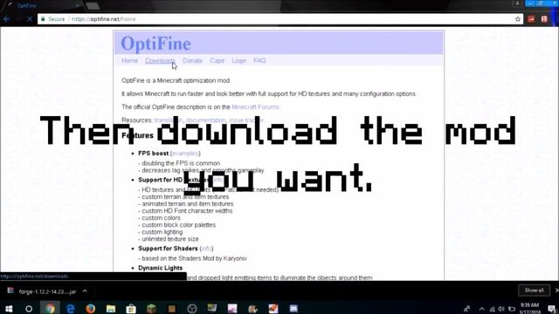Image resolution: width=559 pixels, height=314 pixels.
Task: Open the Login menu link
Action: pyautogui.click(x=238, y=60)
